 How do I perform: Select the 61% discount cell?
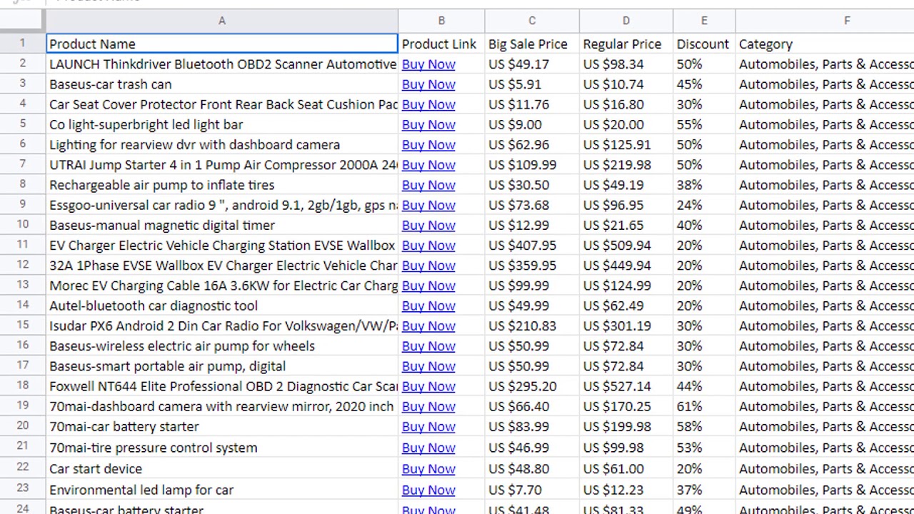point(704,406)
